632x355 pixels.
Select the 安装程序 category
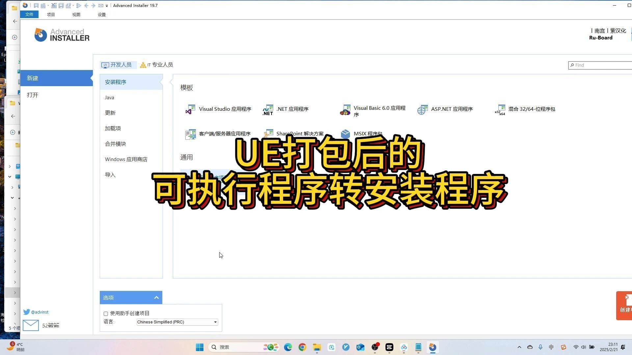tap(131, 82)
